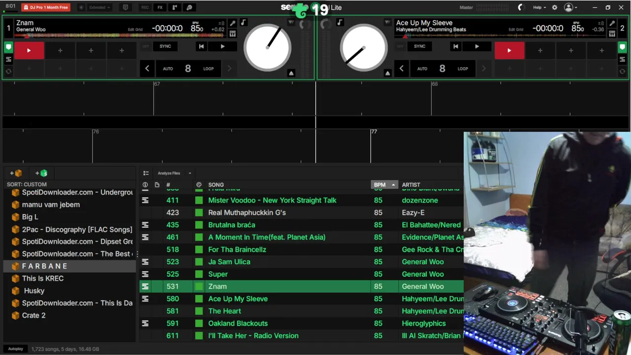The image size is (631, 355).
Task: Trigger the red cue point 1 on deck 2
Action: 509,50
